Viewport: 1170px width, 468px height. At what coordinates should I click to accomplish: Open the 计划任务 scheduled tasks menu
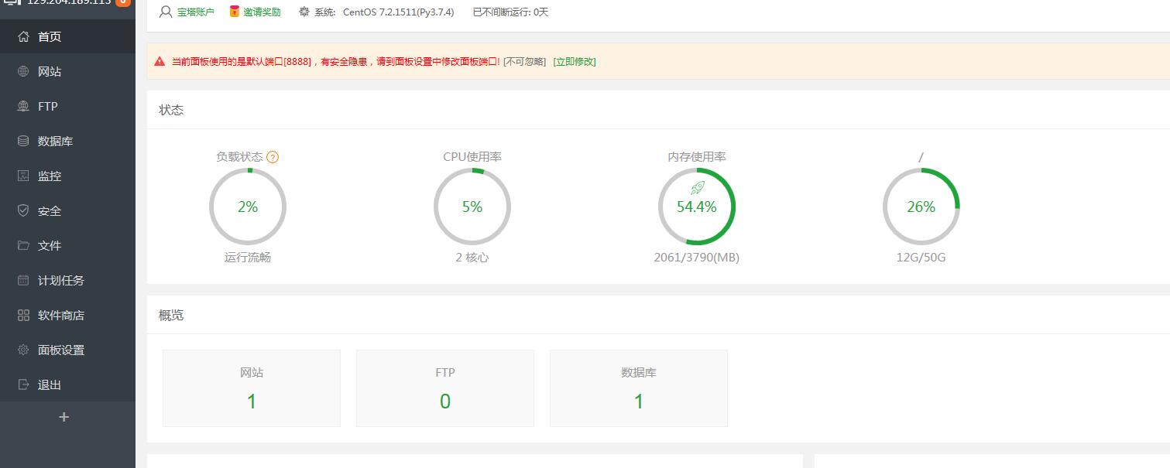60,280
